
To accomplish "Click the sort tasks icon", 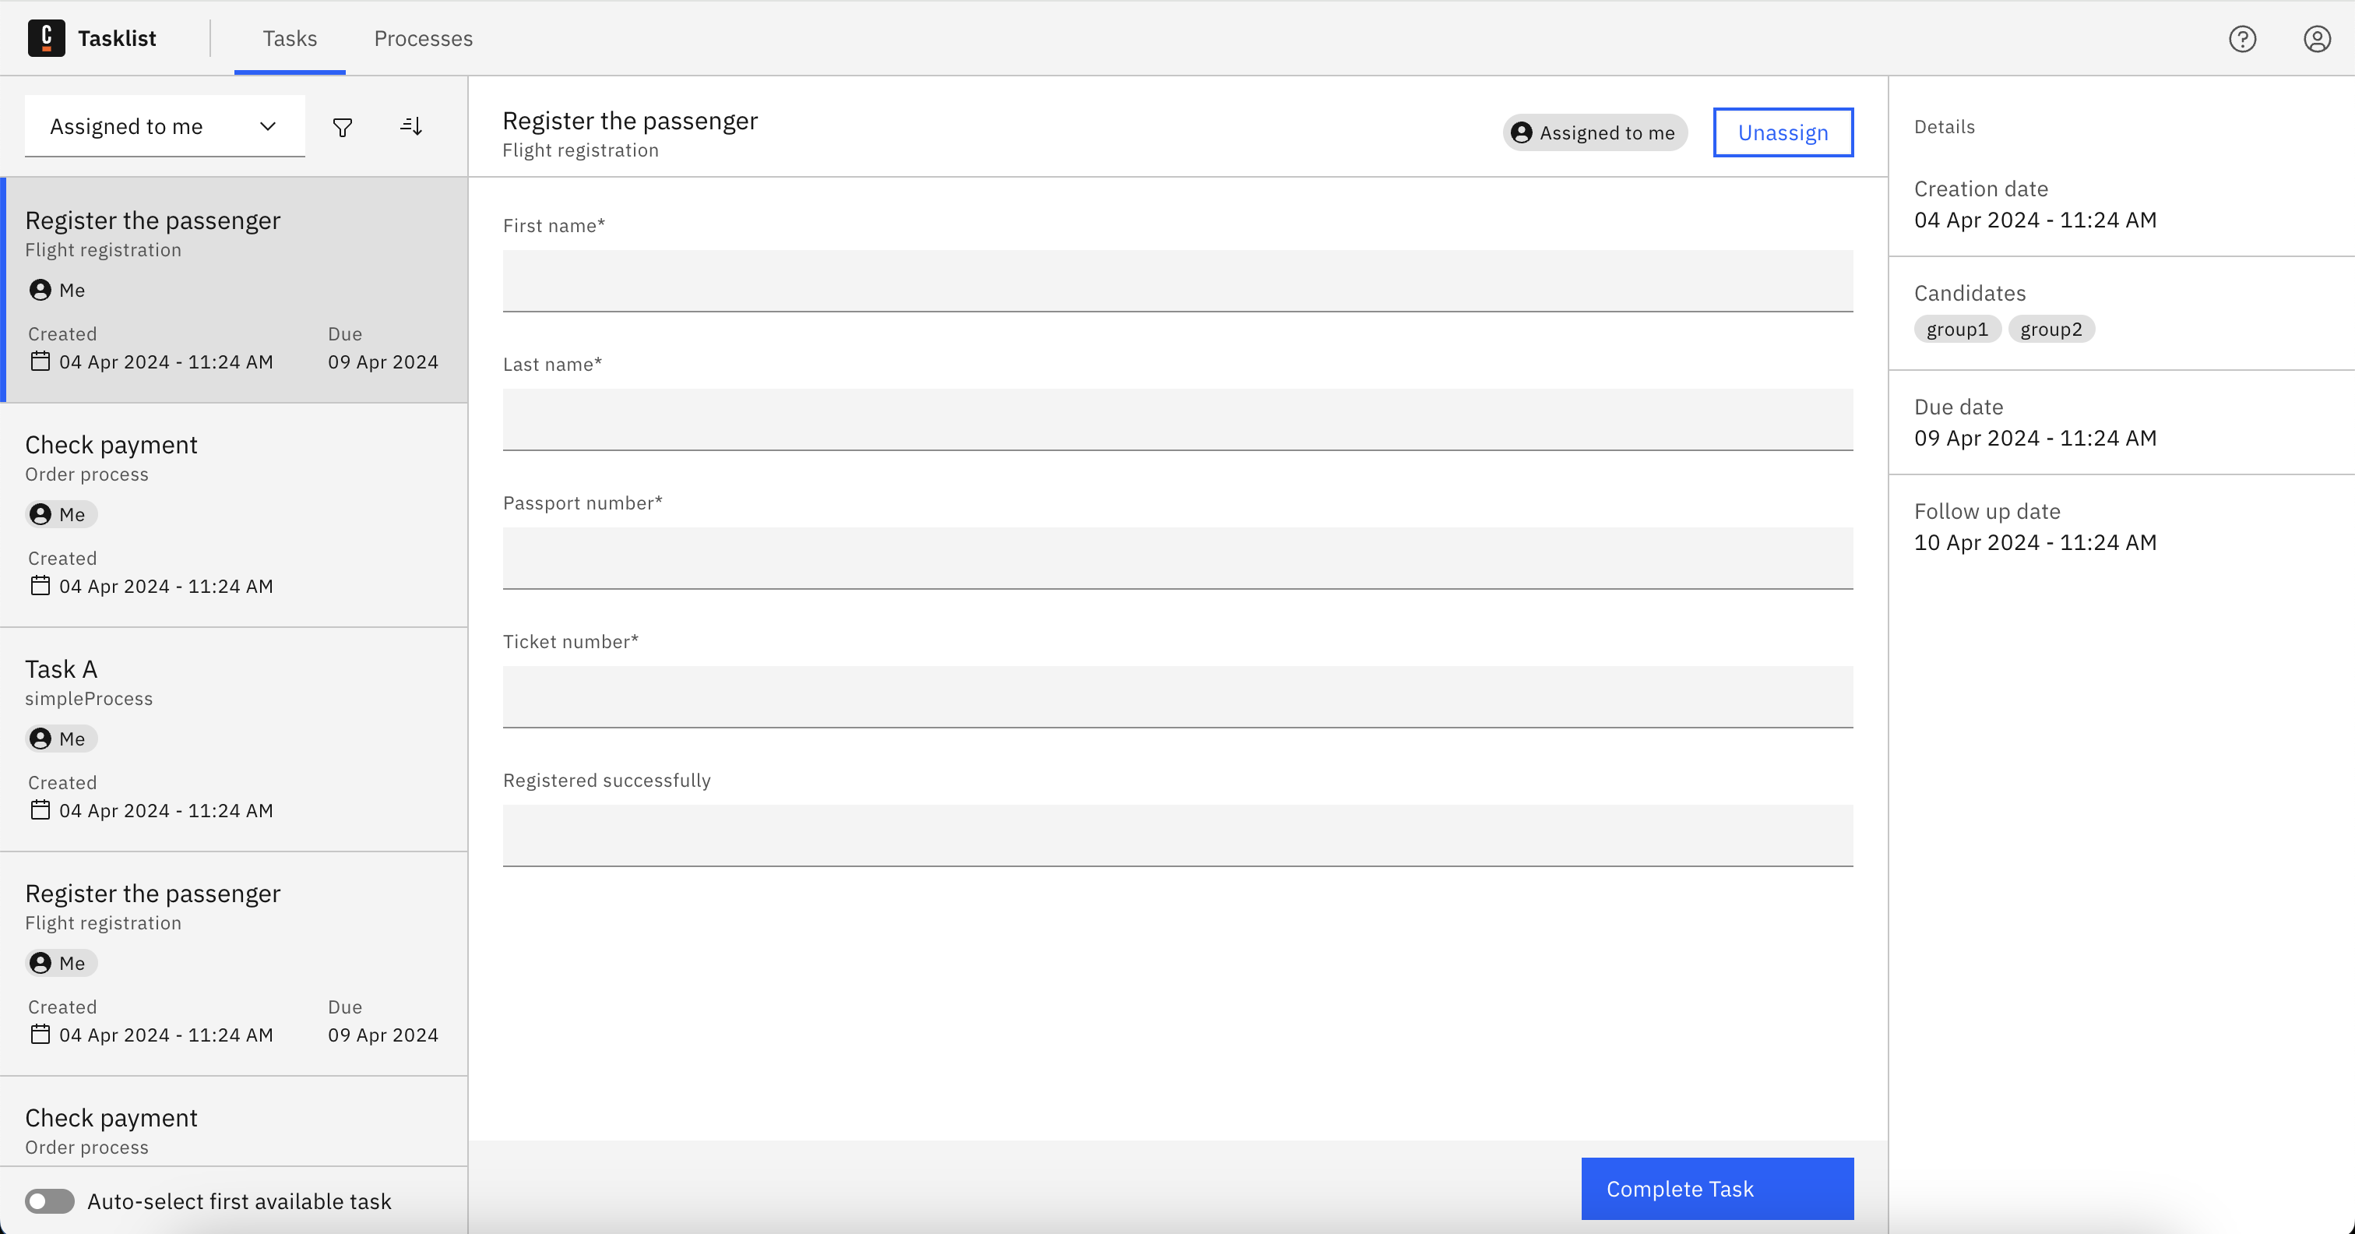I will click(411, 126).
